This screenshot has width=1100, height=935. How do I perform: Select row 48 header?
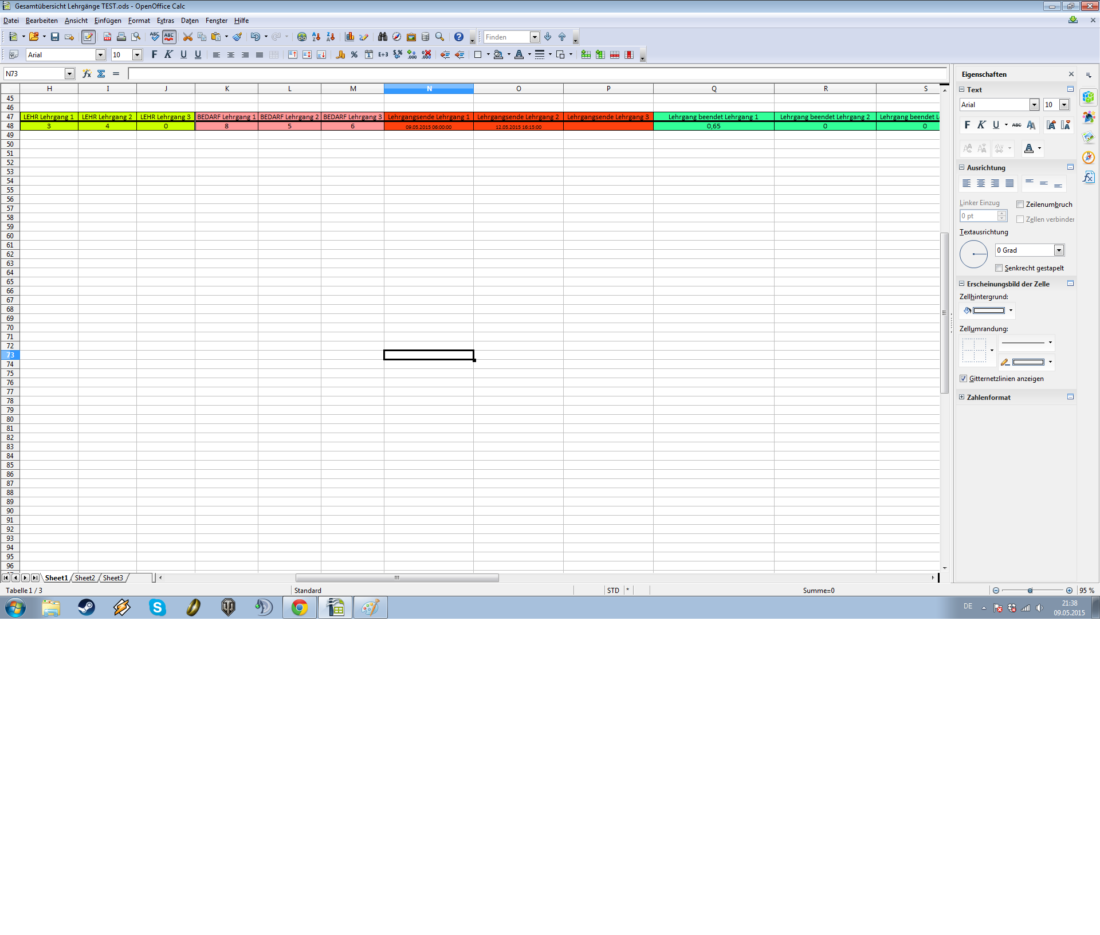(x=10, y=126)
